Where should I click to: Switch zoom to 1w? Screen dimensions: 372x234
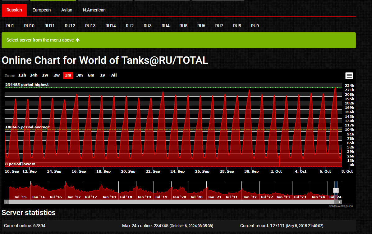tap(45, 75)
